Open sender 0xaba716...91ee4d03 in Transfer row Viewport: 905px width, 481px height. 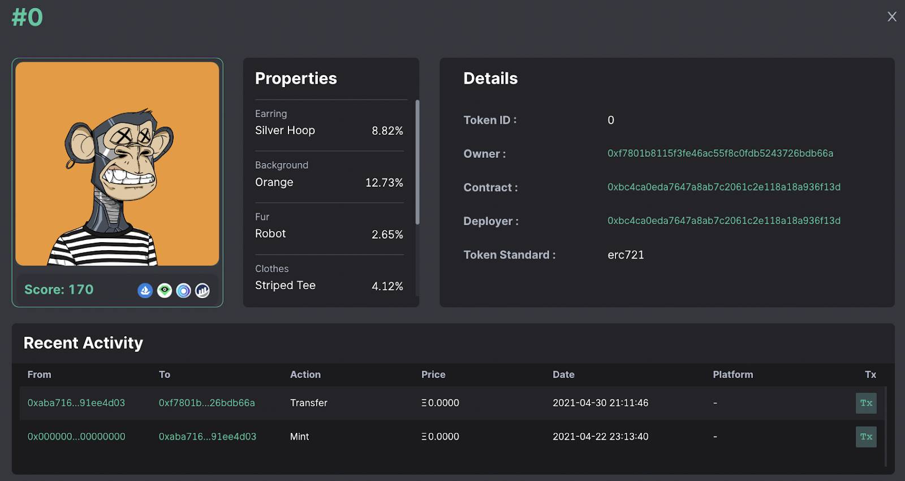coord(76,403)
